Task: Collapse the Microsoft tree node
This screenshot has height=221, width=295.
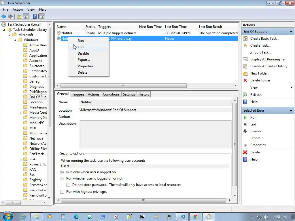Action: coord(10,35)
